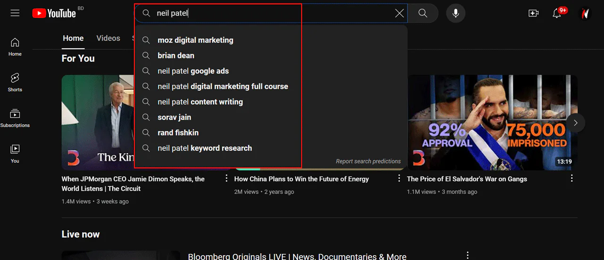Open Shorts in the sidebar
Screen dimensions: 604x260
click(x=15, y=82)
